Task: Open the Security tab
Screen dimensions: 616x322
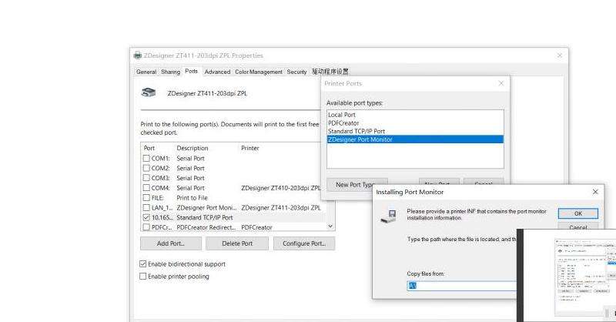Action: click(x=296, y=72)
